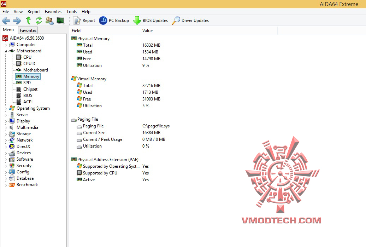366x247 pixels.
Task: Click the Operating System Windows flag icon
Action: tap(12, 108)
